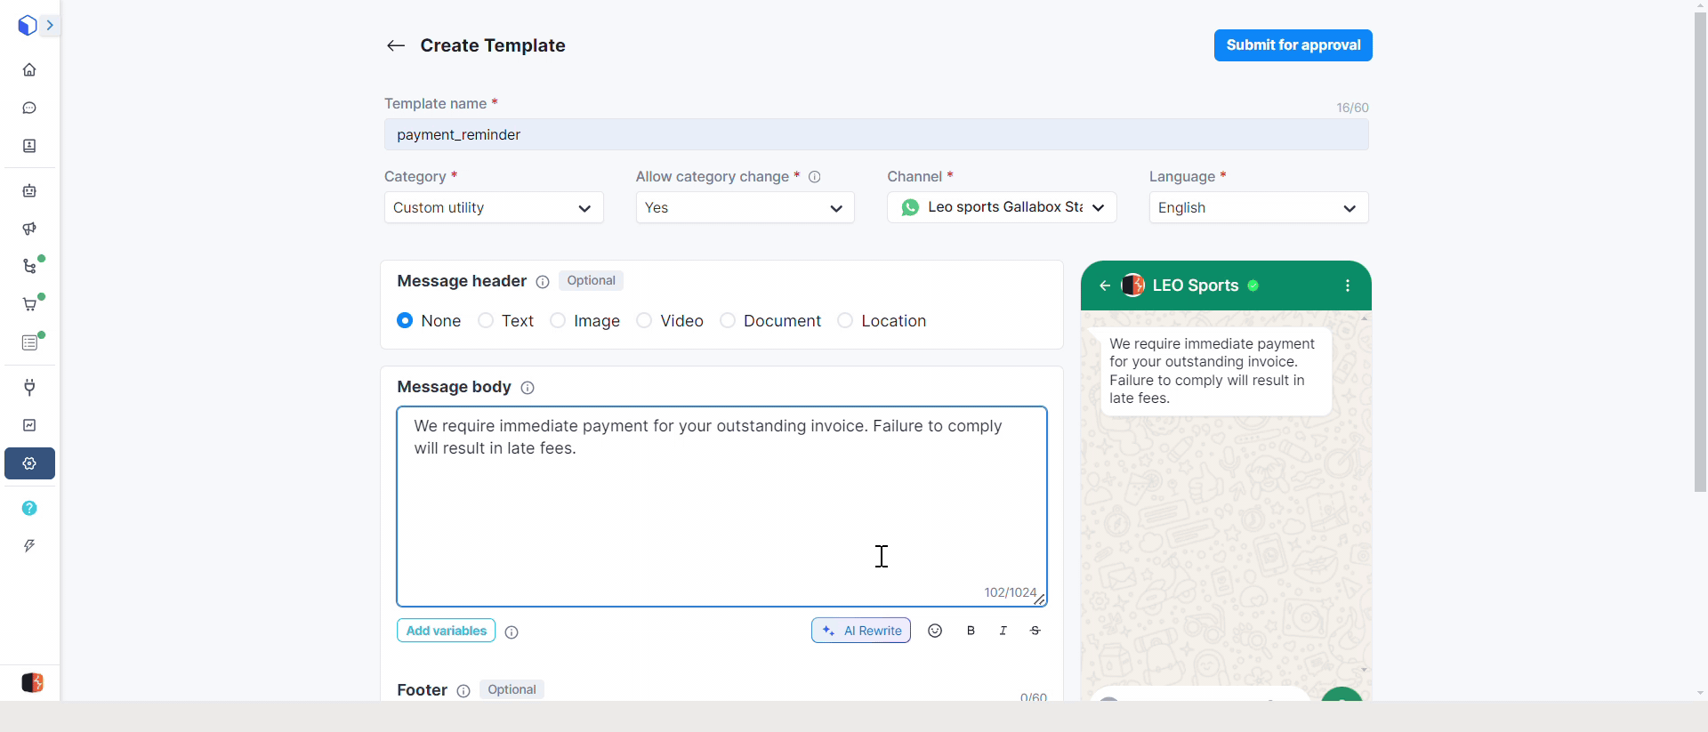Select the Text header radio option
The height and width of the screenshot is (732, 1708).
(x=486, y=320)
